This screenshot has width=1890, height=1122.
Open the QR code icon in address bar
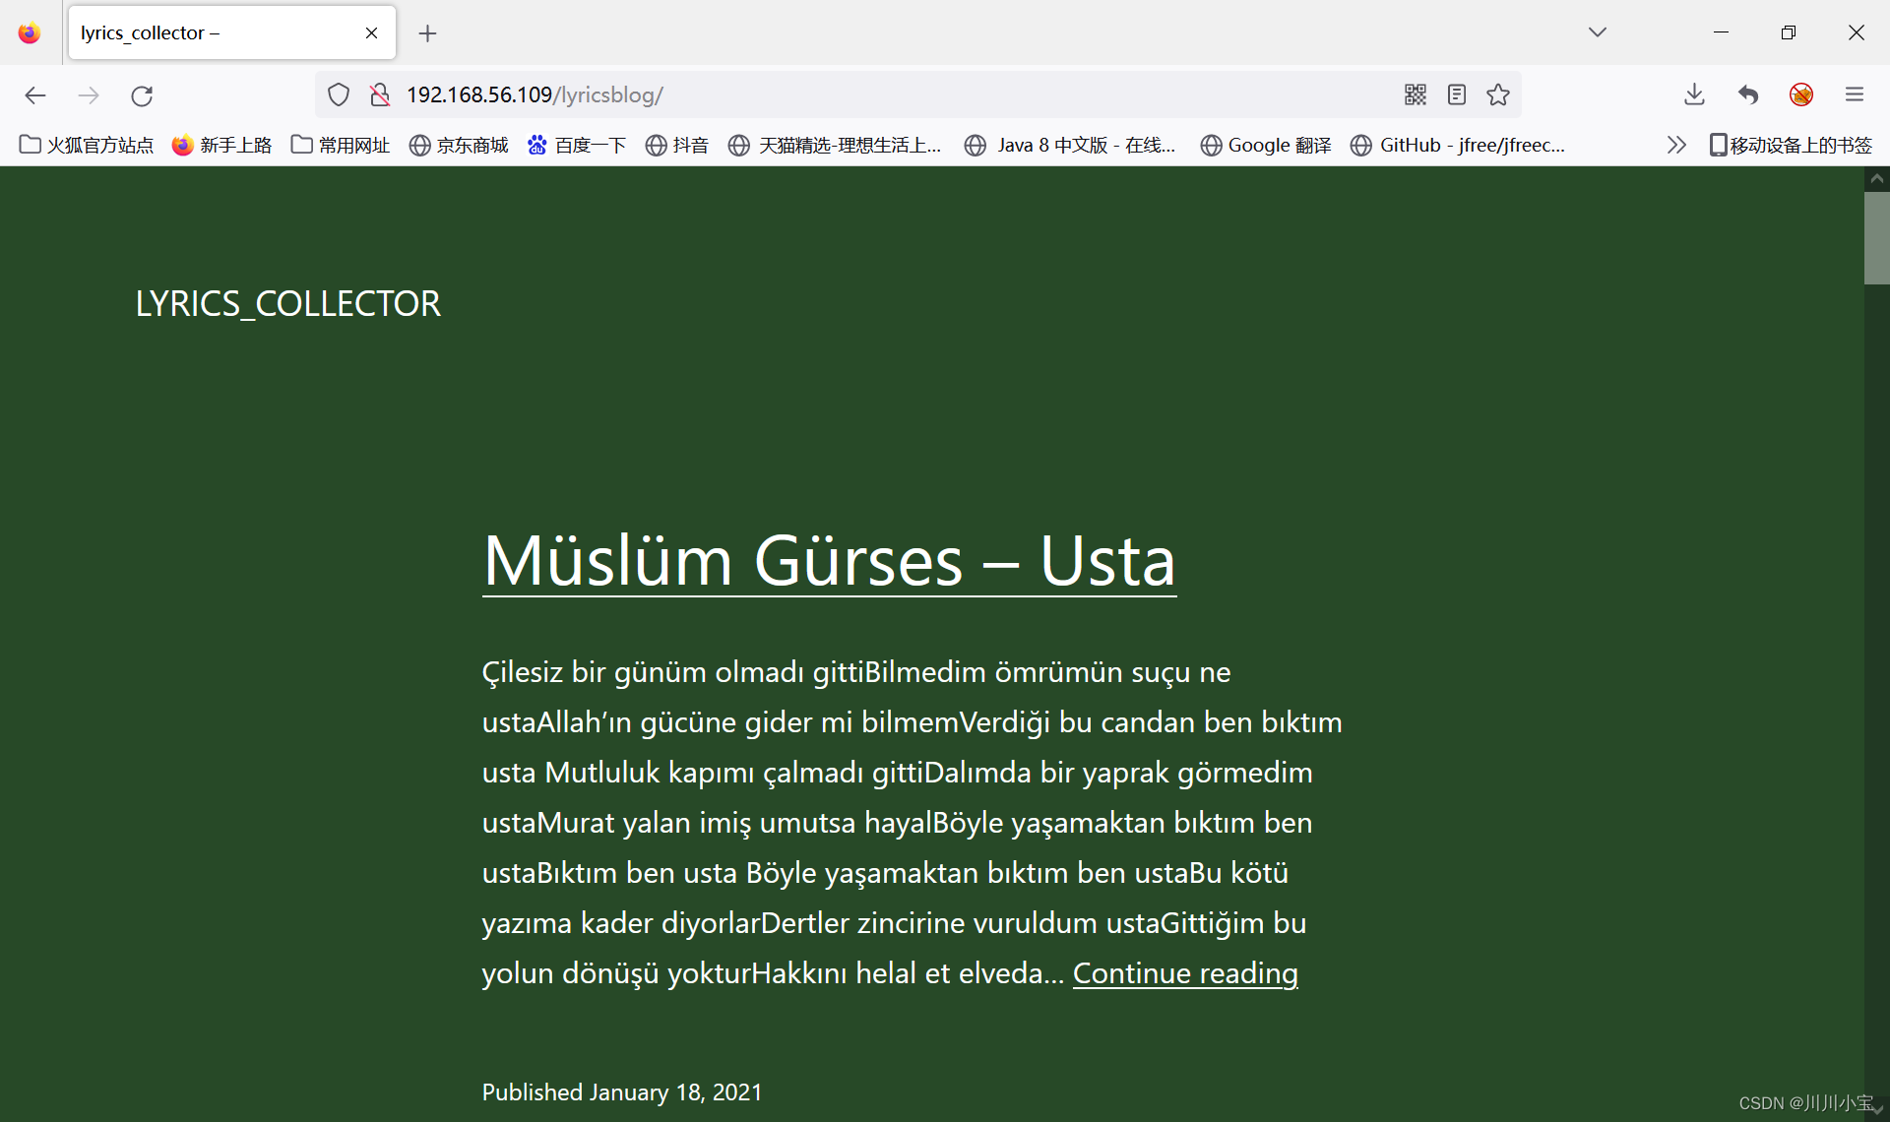[1415, 94]
